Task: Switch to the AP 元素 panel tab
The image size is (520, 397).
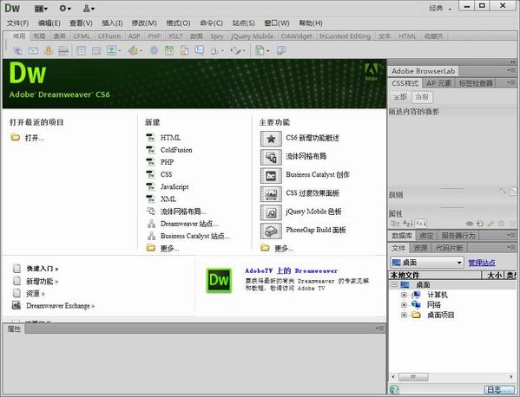Action: (x=438, y=83)
